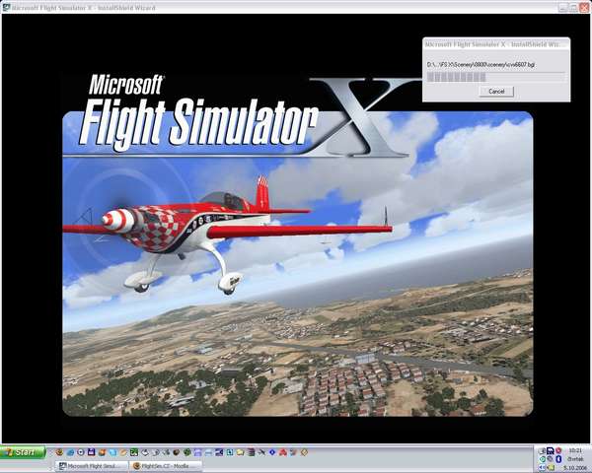Open the yellow folder Quick Launch icon
This screenshot has height=473, width=592.
point(240,452)
